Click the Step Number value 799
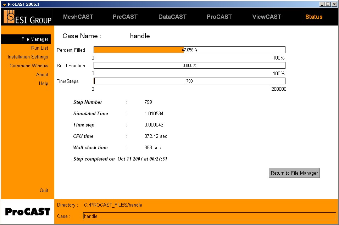The image size is (339, 225). 148,102
